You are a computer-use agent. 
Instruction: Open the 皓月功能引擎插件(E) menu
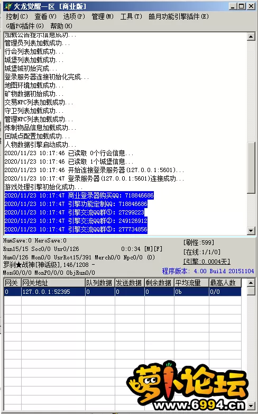[179, 16]
